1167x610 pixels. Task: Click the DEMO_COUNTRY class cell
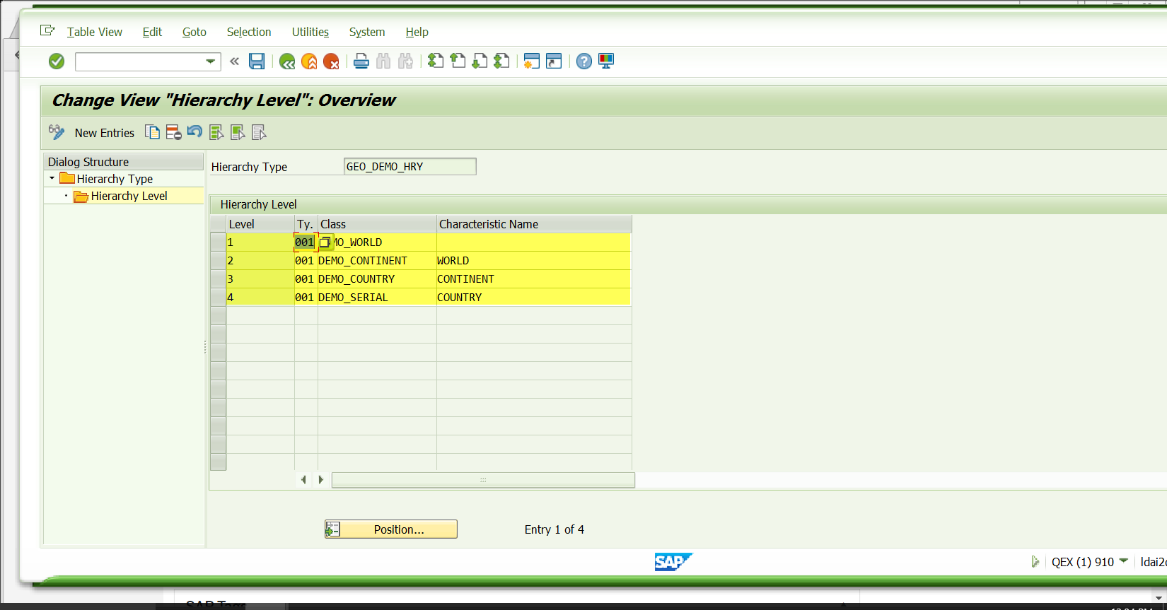click(x=377, y=279)
